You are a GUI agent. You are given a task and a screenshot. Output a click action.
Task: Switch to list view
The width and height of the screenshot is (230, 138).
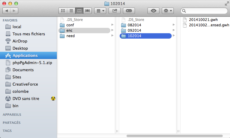point(71,11)
